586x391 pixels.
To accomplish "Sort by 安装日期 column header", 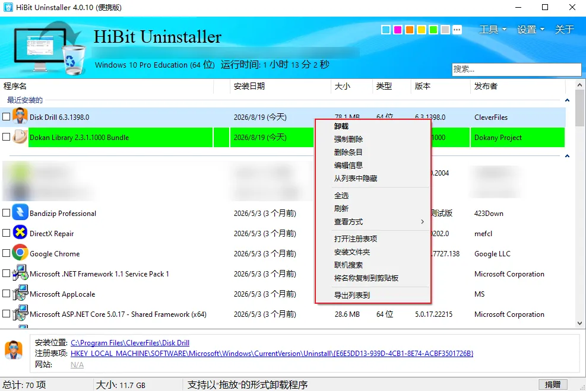I will coord(280,86).
